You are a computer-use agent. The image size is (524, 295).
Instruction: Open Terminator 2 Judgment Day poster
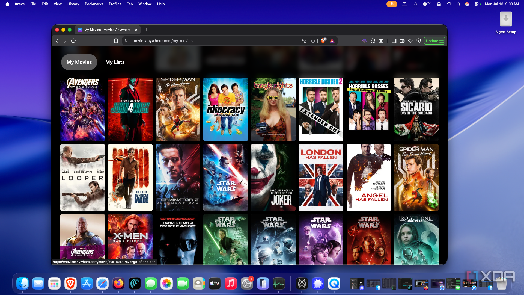click(x=178, y=178)
